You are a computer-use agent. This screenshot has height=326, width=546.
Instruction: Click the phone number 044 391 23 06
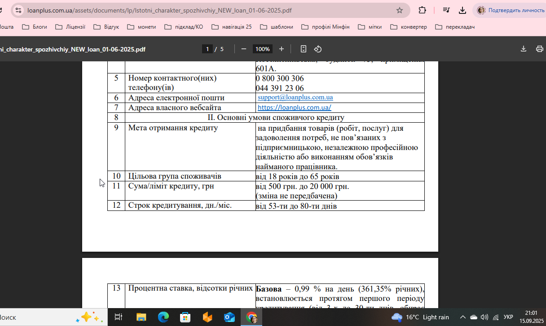(280, 88)
